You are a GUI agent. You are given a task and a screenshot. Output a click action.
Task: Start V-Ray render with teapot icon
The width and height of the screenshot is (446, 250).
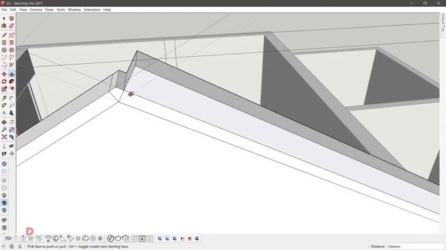tap(118, 239)
